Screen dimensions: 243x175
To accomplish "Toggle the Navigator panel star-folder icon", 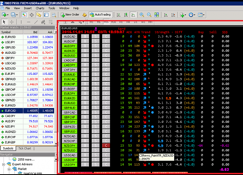I will [x=39, y=15].
